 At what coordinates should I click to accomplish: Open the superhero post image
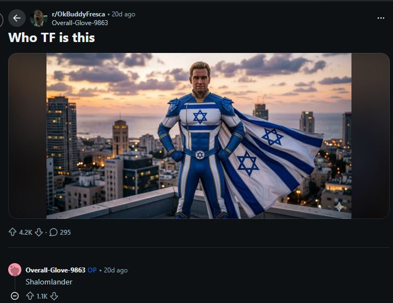199,136
